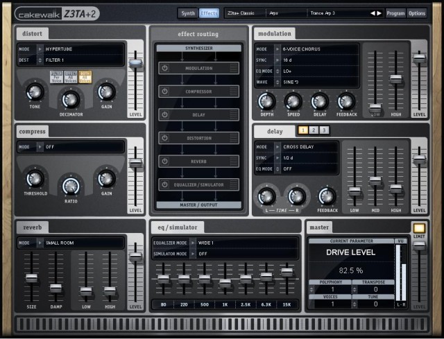This screenshot has width=444, height=339.
Task: Toggle the Modulation effect power button
Action: coord(165,69)
